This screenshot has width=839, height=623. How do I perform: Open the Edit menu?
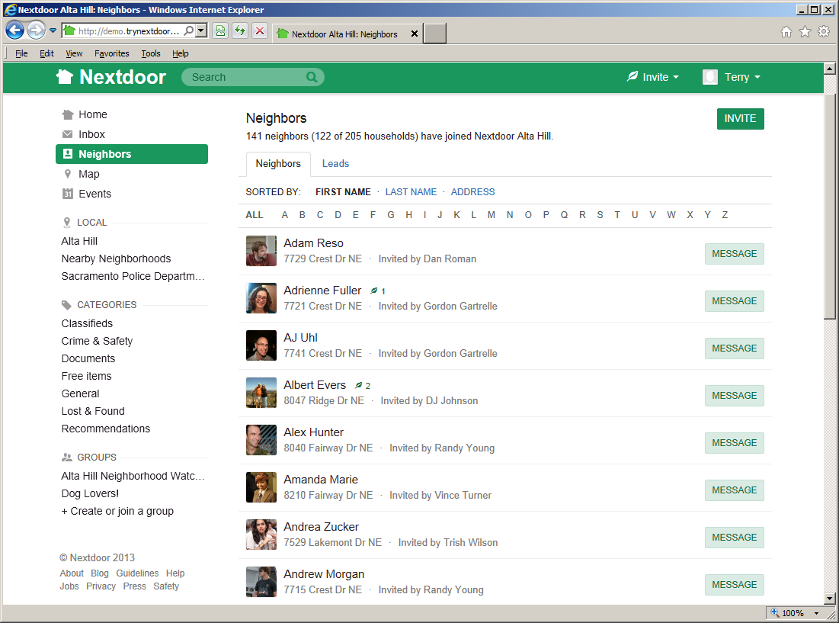(x=46, y=53)
